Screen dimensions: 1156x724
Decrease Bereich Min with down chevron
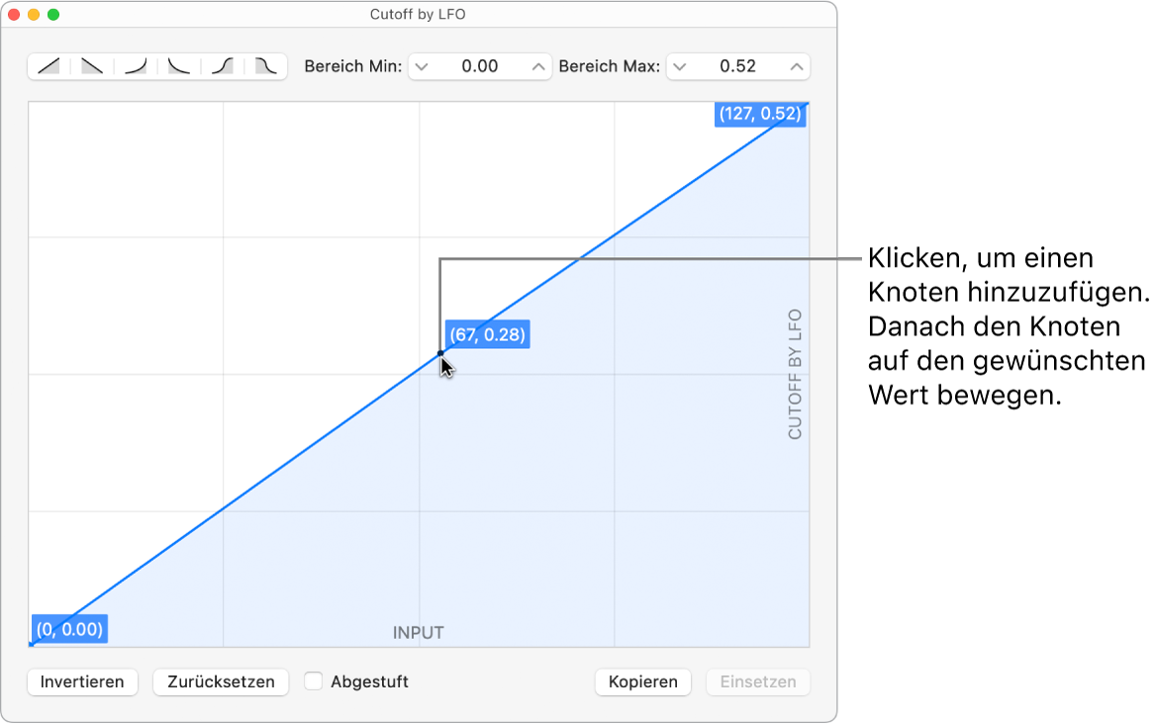click(422, 67)
